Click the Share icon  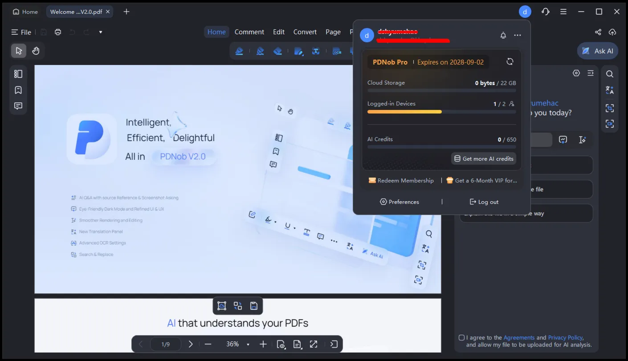point(598,32)
